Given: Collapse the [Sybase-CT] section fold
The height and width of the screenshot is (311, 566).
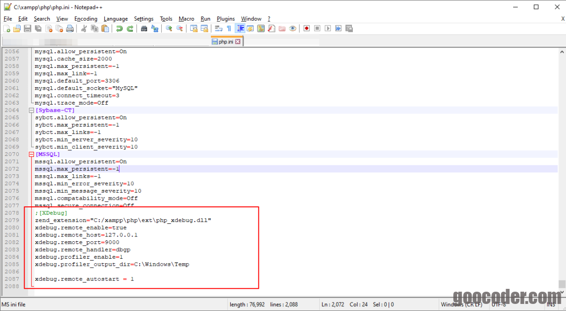Looking at the screenshot, I should [32, 110].
